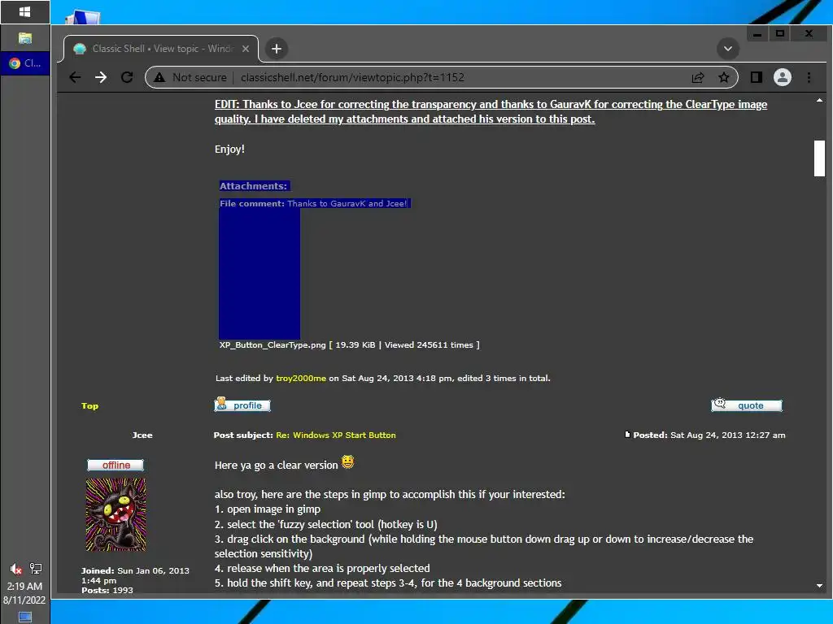This screenshot has height=624, width=833.
Task: Select the Classic Shell View topic tab
Action: (161, 49)
